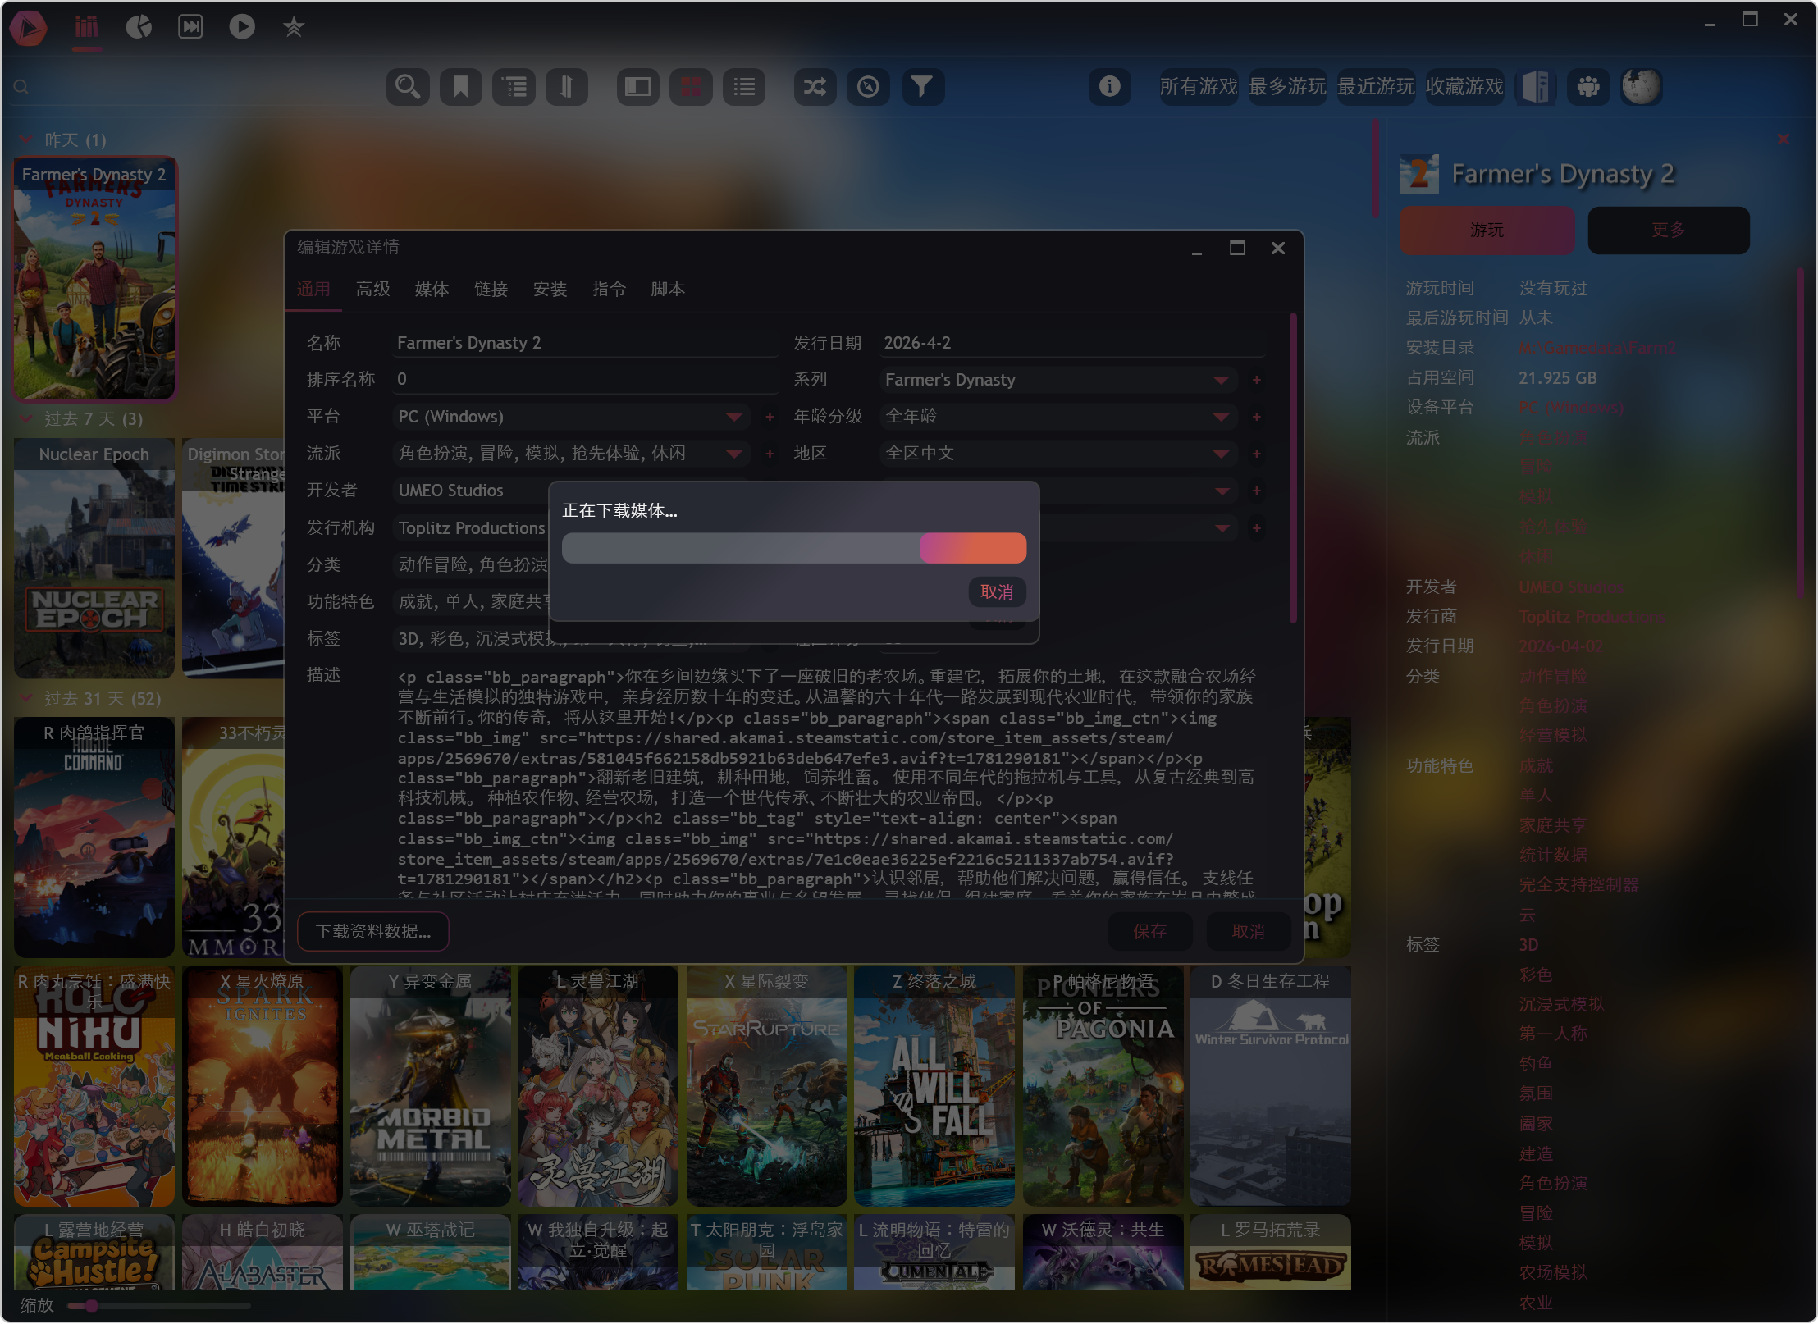The width and height of the screenshot is (1818, 1324).
Task: Click the app logo in top-left corner
Action: [x=29, y=28]
